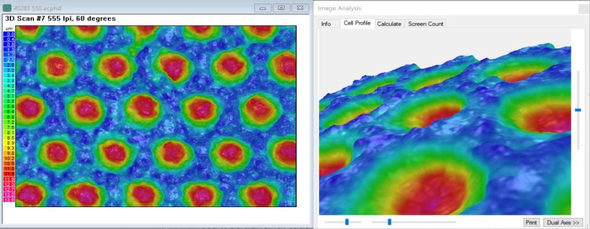Close the 40283 550.acphd scan window
Viewport: 590px width, 229px height.
coord(300,8)
